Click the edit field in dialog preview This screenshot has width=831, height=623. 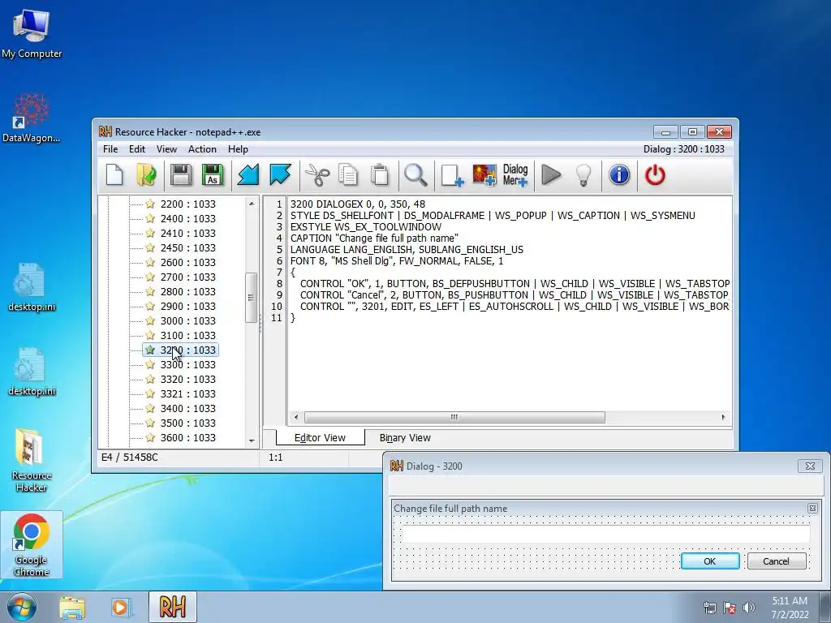606,534
